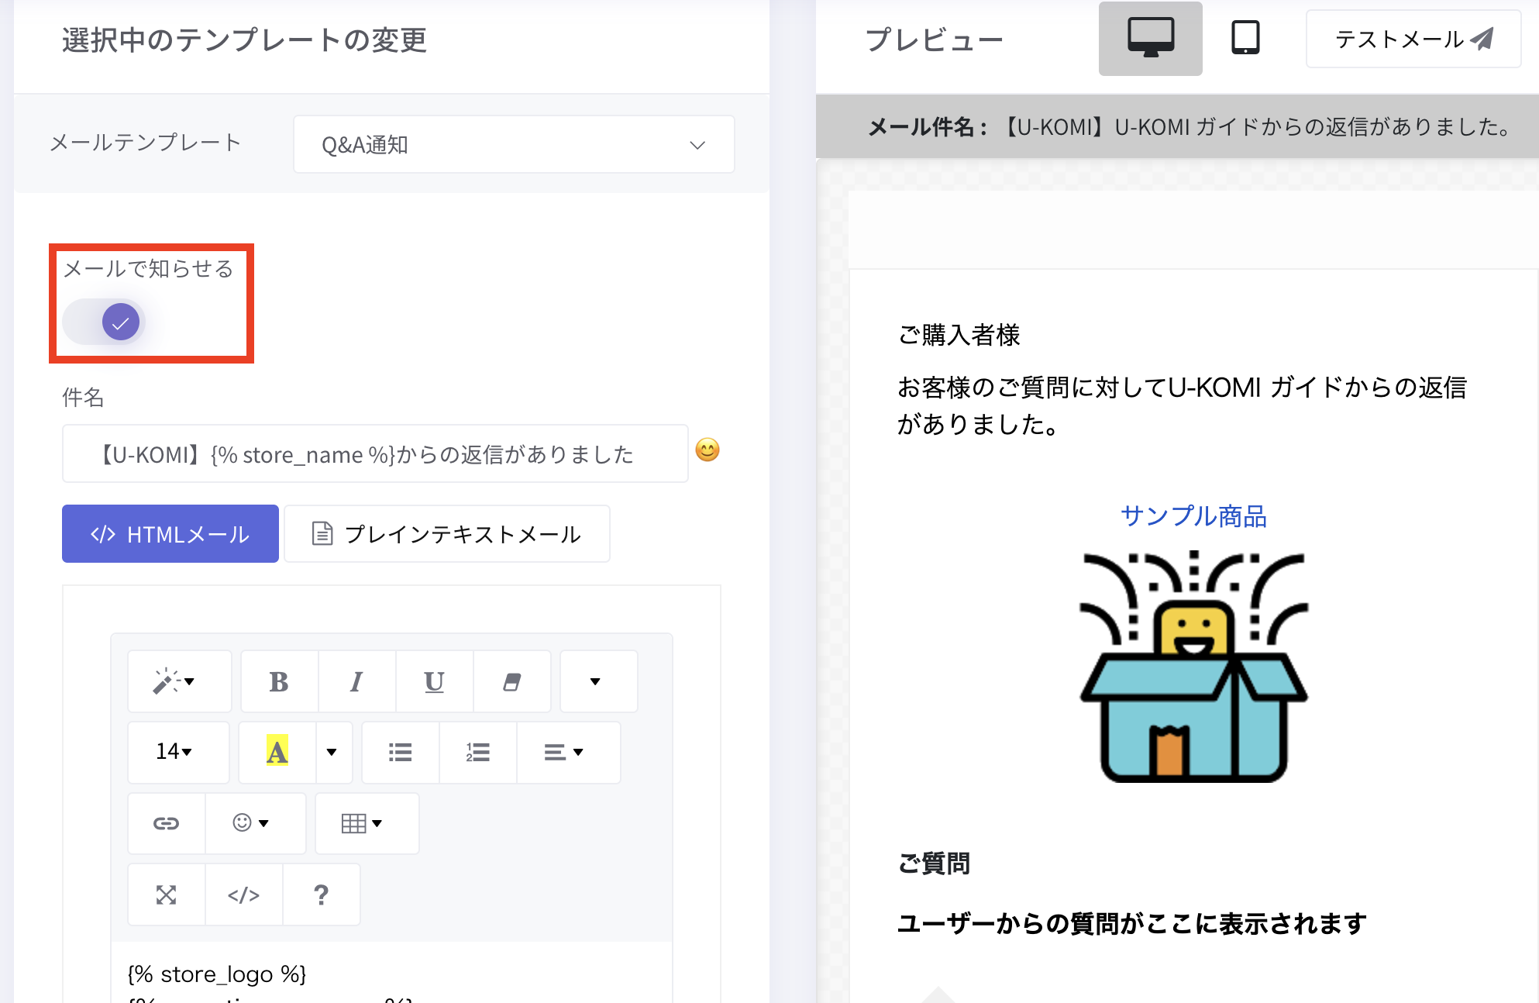Click the editor help question mark

point(321,894)
